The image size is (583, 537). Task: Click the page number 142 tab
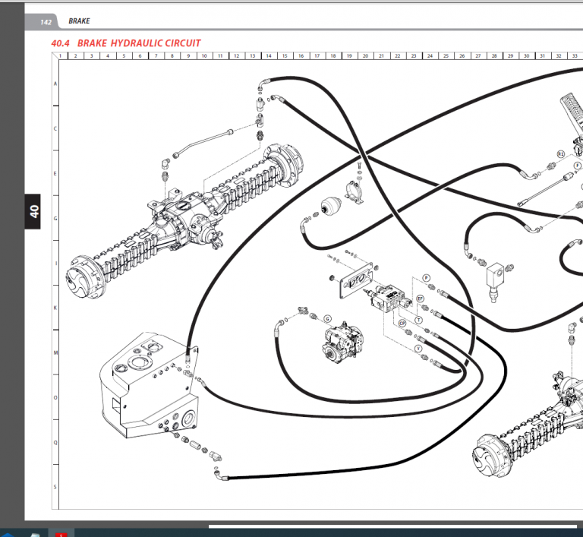click(x=46, y=22)
